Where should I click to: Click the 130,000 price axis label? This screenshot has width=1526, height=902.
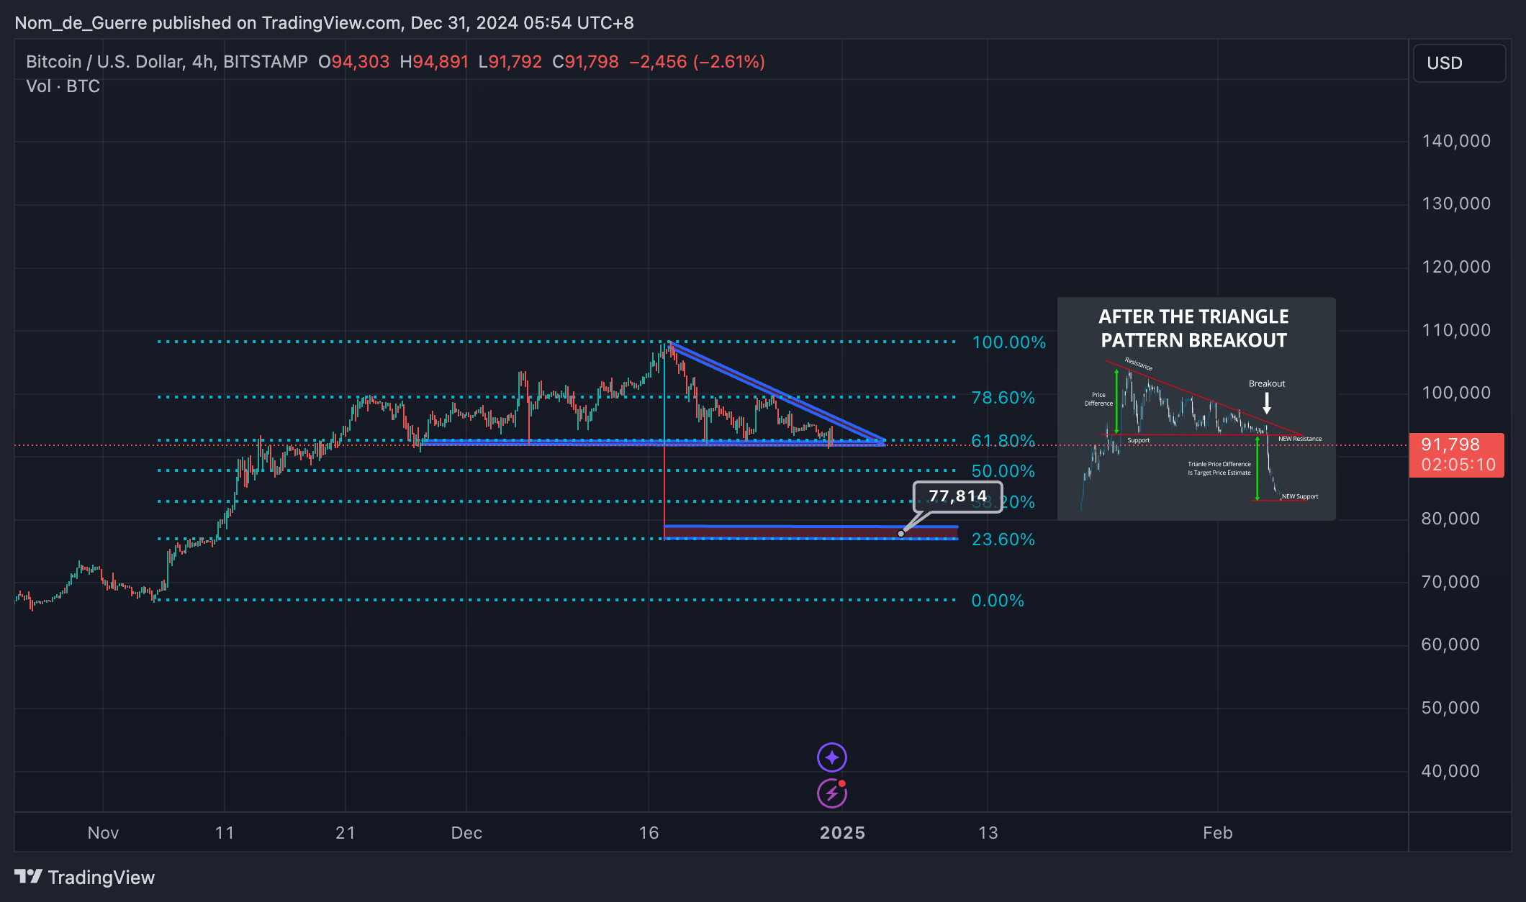pos(1456,204)
